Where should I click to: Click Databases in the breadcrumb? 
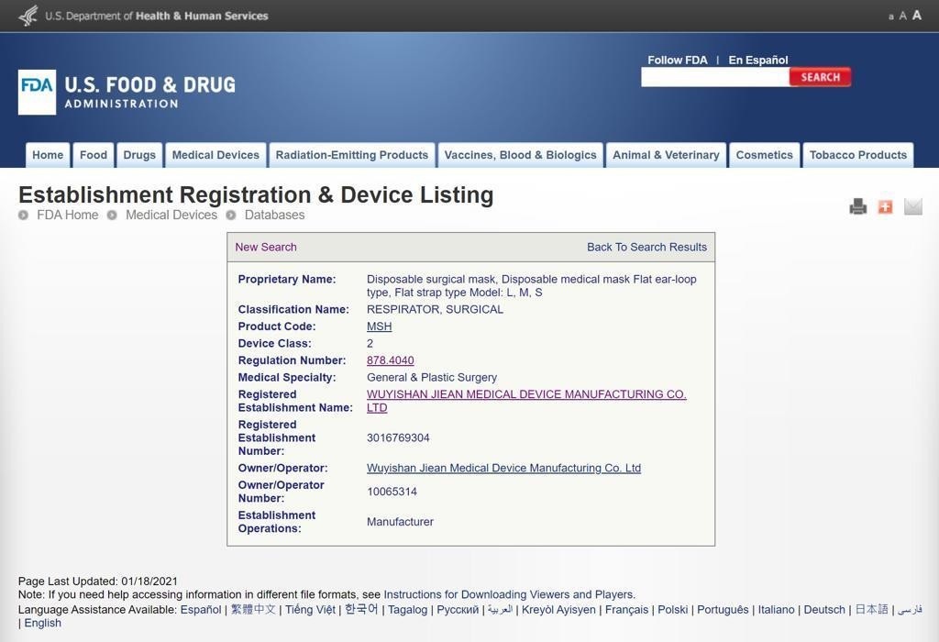pos(274,215)
